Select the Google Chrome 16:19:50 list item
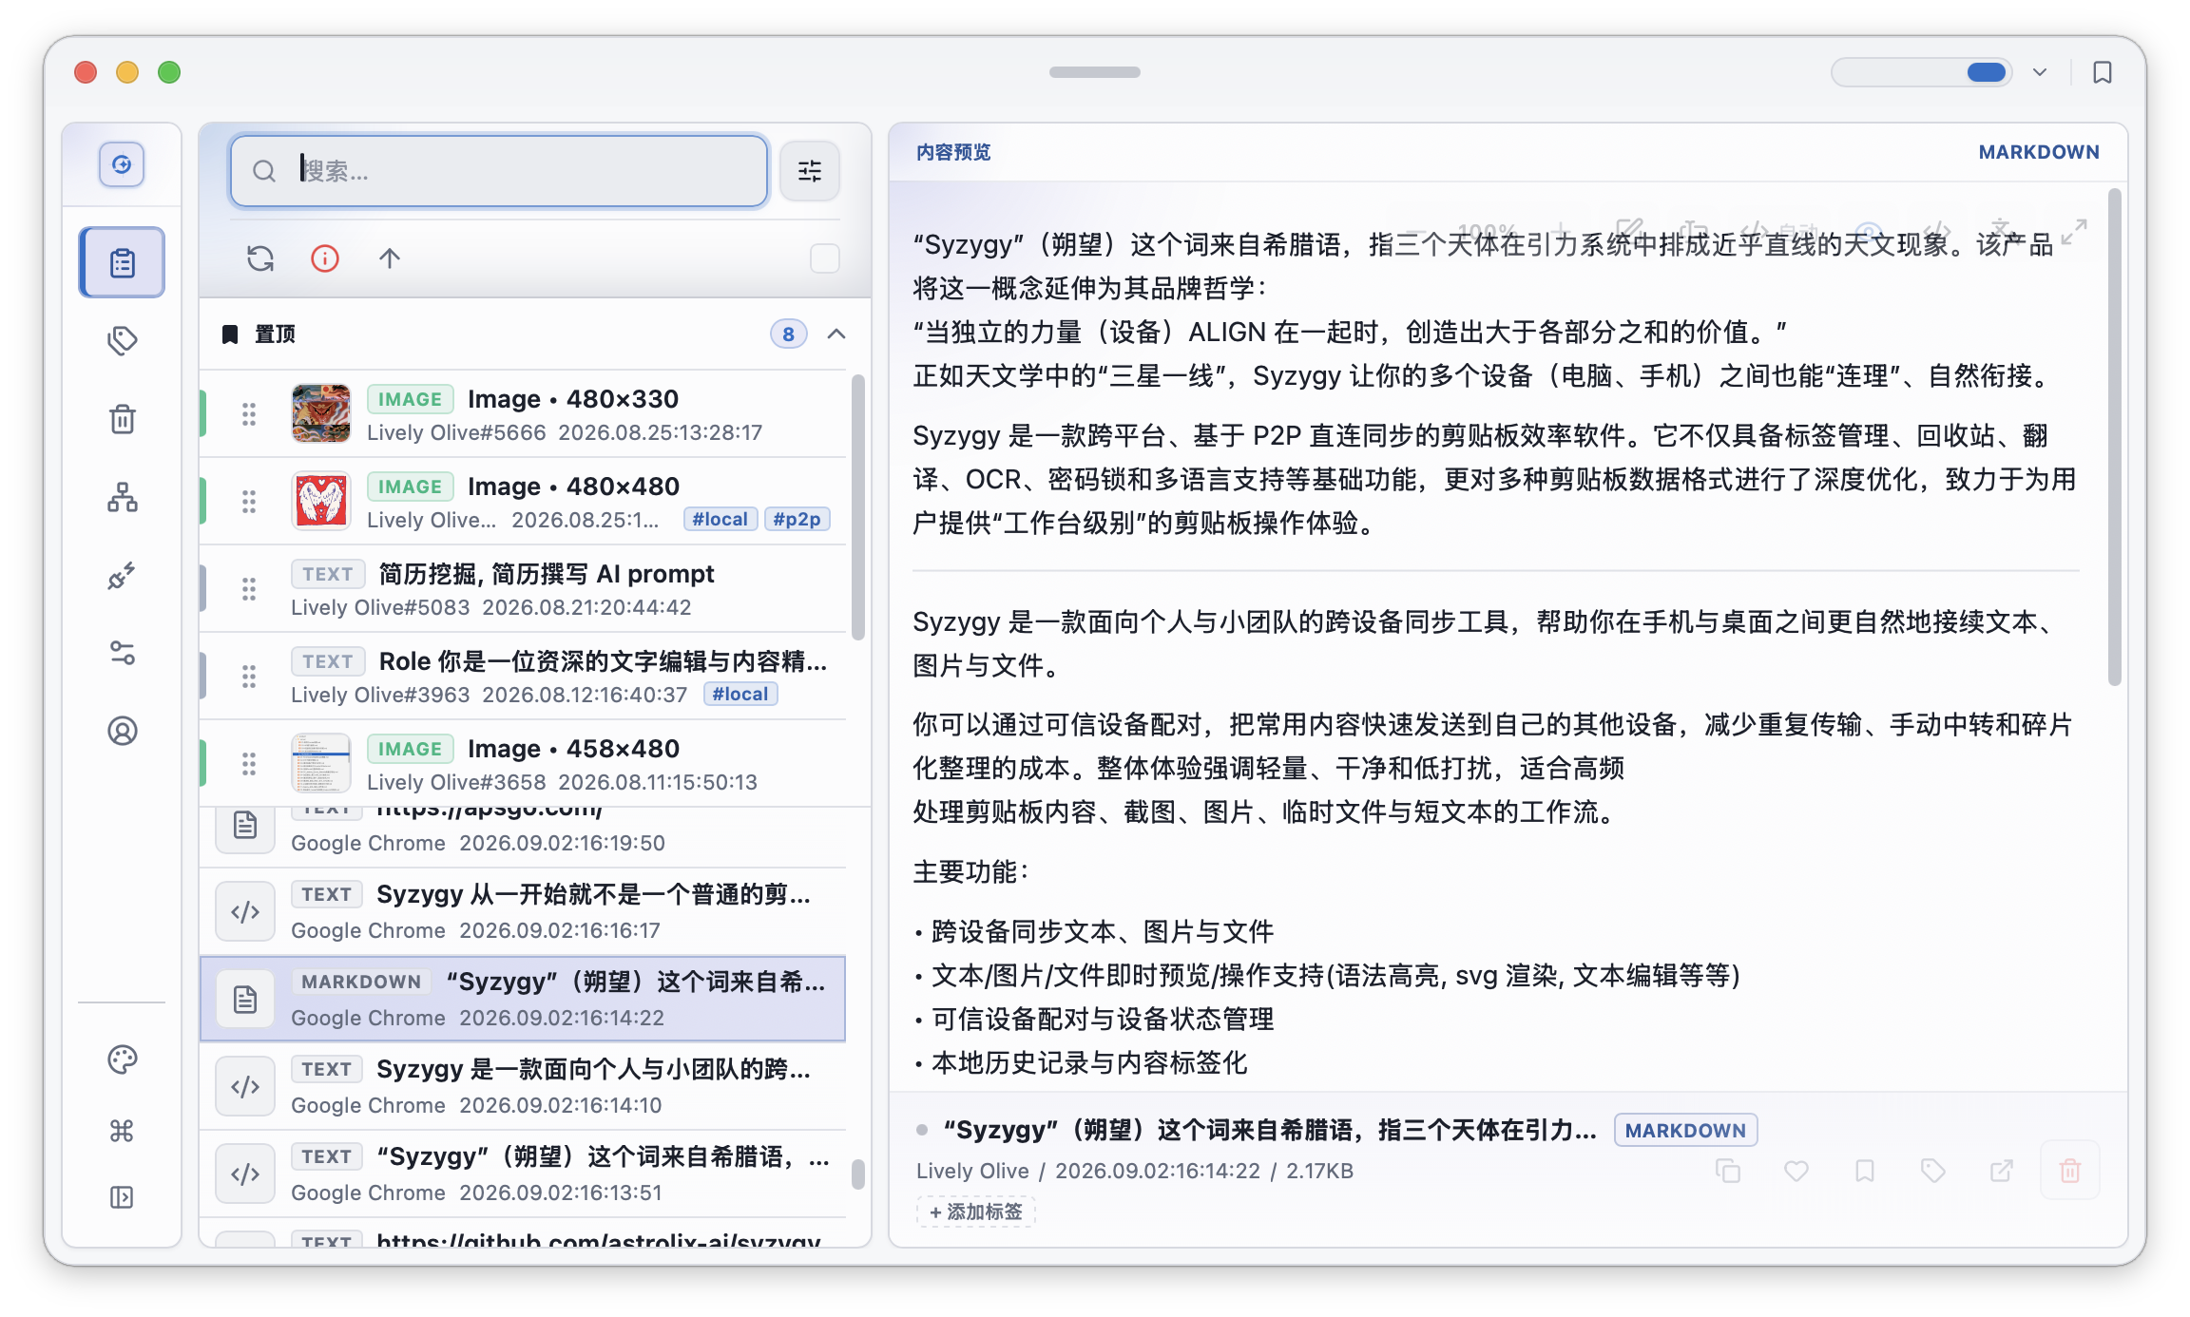This screenshot has height=1317, width=2190. tap(523, 836)
